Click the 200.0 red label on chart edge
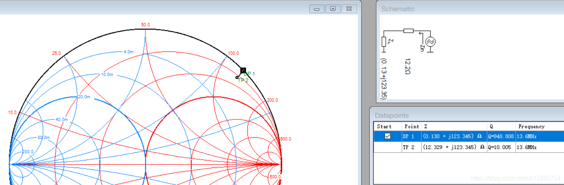The height and width of the screenshot is (185, 564). (x=272, y=100)
